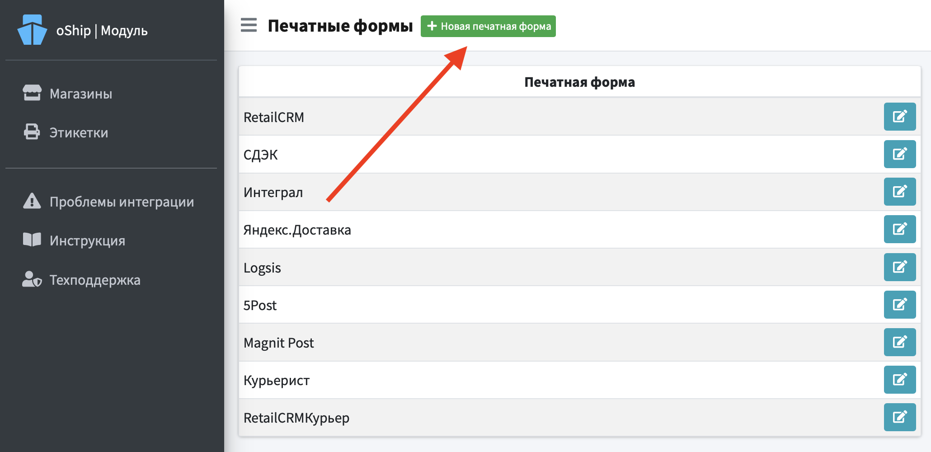The width and height of the screenshot is (931, 452).
Task: Select the Курьерист row text
Action: click(x=277, y=380)
